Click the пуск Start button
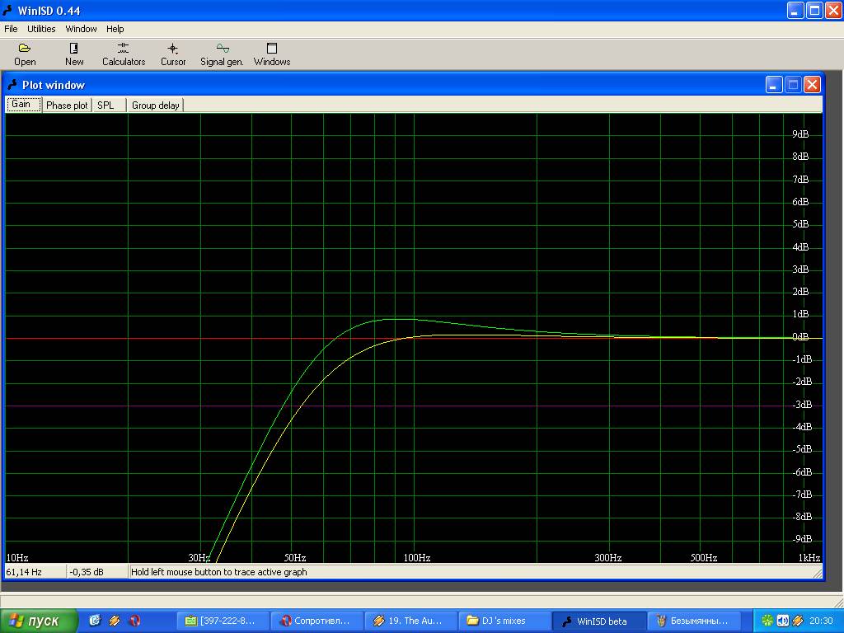Screen dimensions: 844x633 (40, 621)
